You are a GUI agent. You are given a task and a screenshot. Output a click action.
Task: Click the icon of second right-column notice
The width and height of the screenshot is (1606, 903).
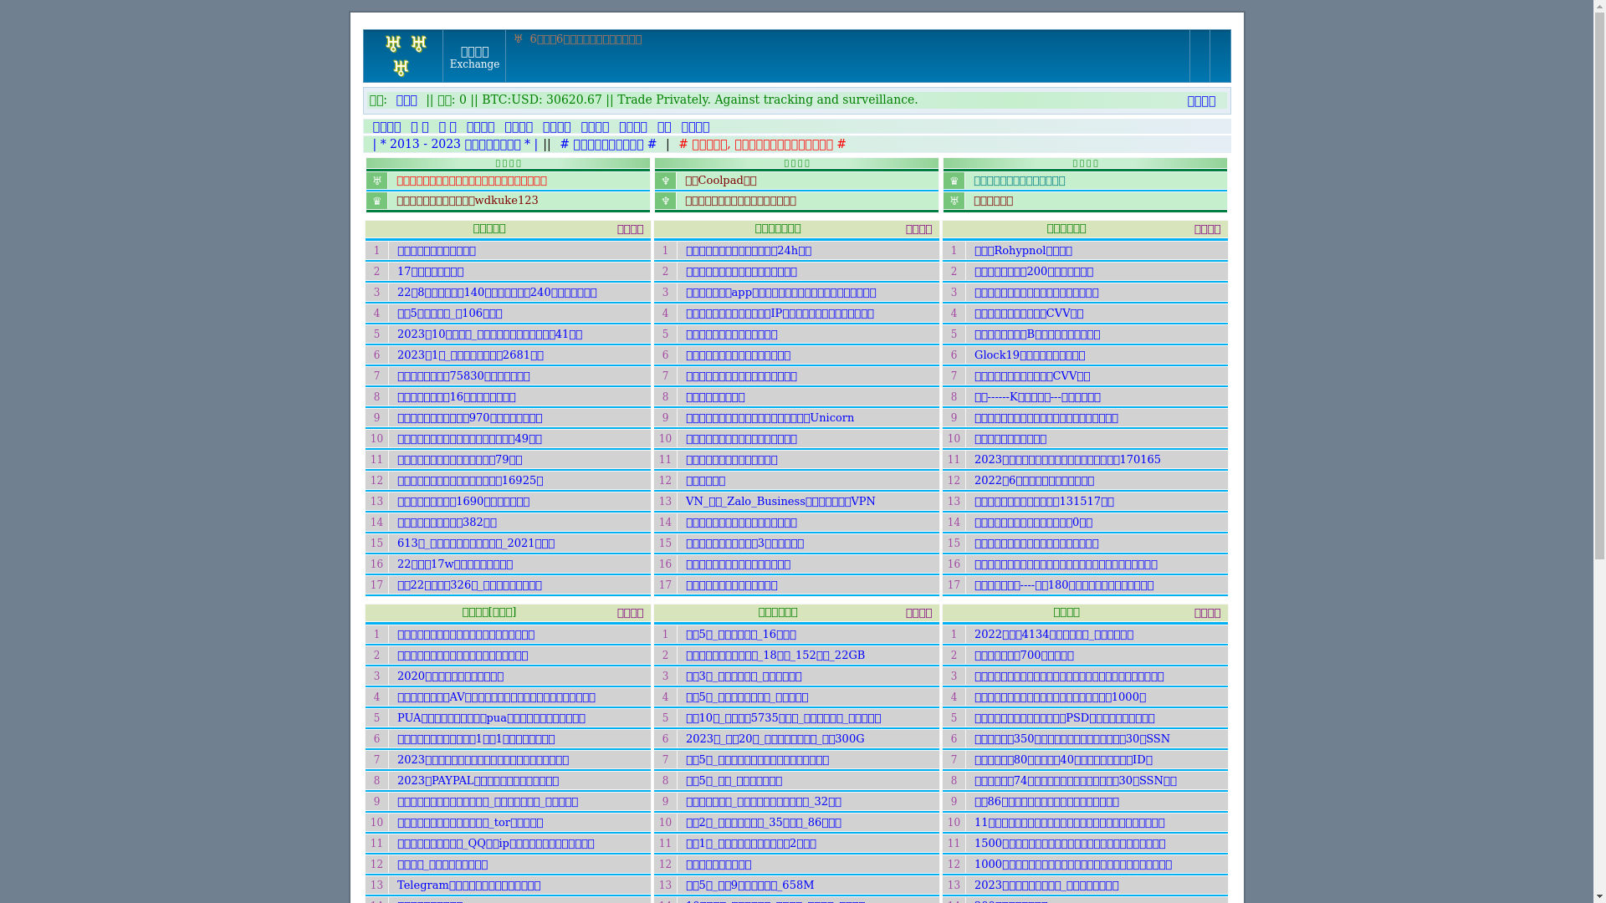pos(954,201)
